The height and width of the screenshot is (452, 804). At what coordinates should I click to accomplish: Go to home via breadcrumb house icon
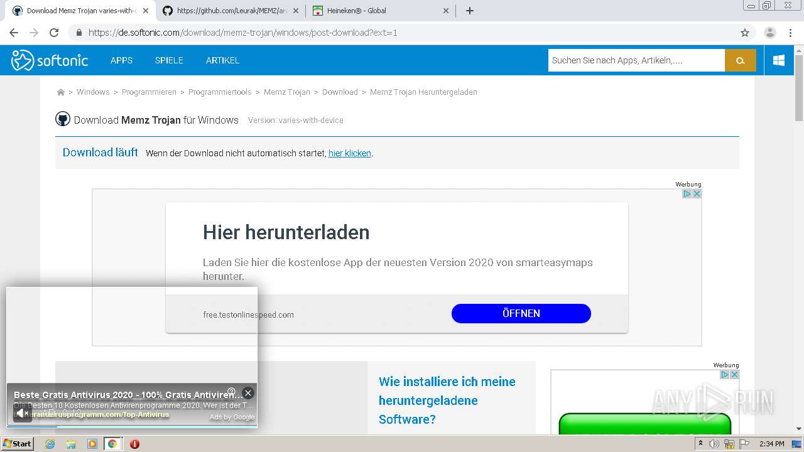coord(61,92)
